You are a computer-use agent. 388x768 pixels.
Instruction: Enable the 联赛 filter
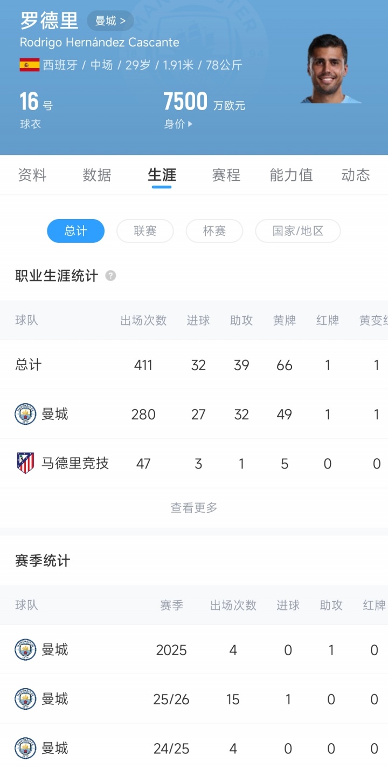coord(145,230)
